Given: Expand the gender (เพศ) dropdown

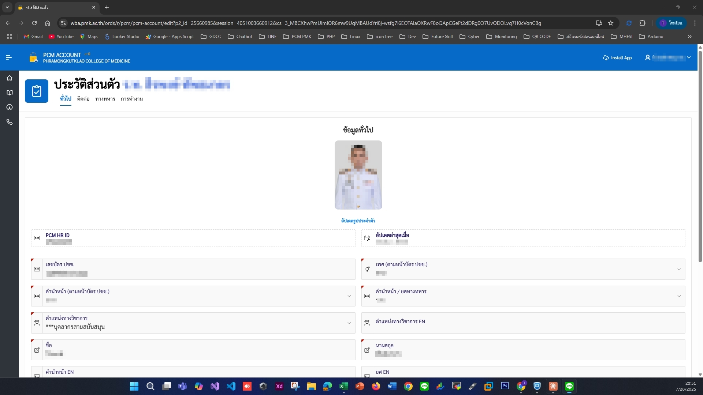Looking at the screenshot, I should click(x=679, y=269).
